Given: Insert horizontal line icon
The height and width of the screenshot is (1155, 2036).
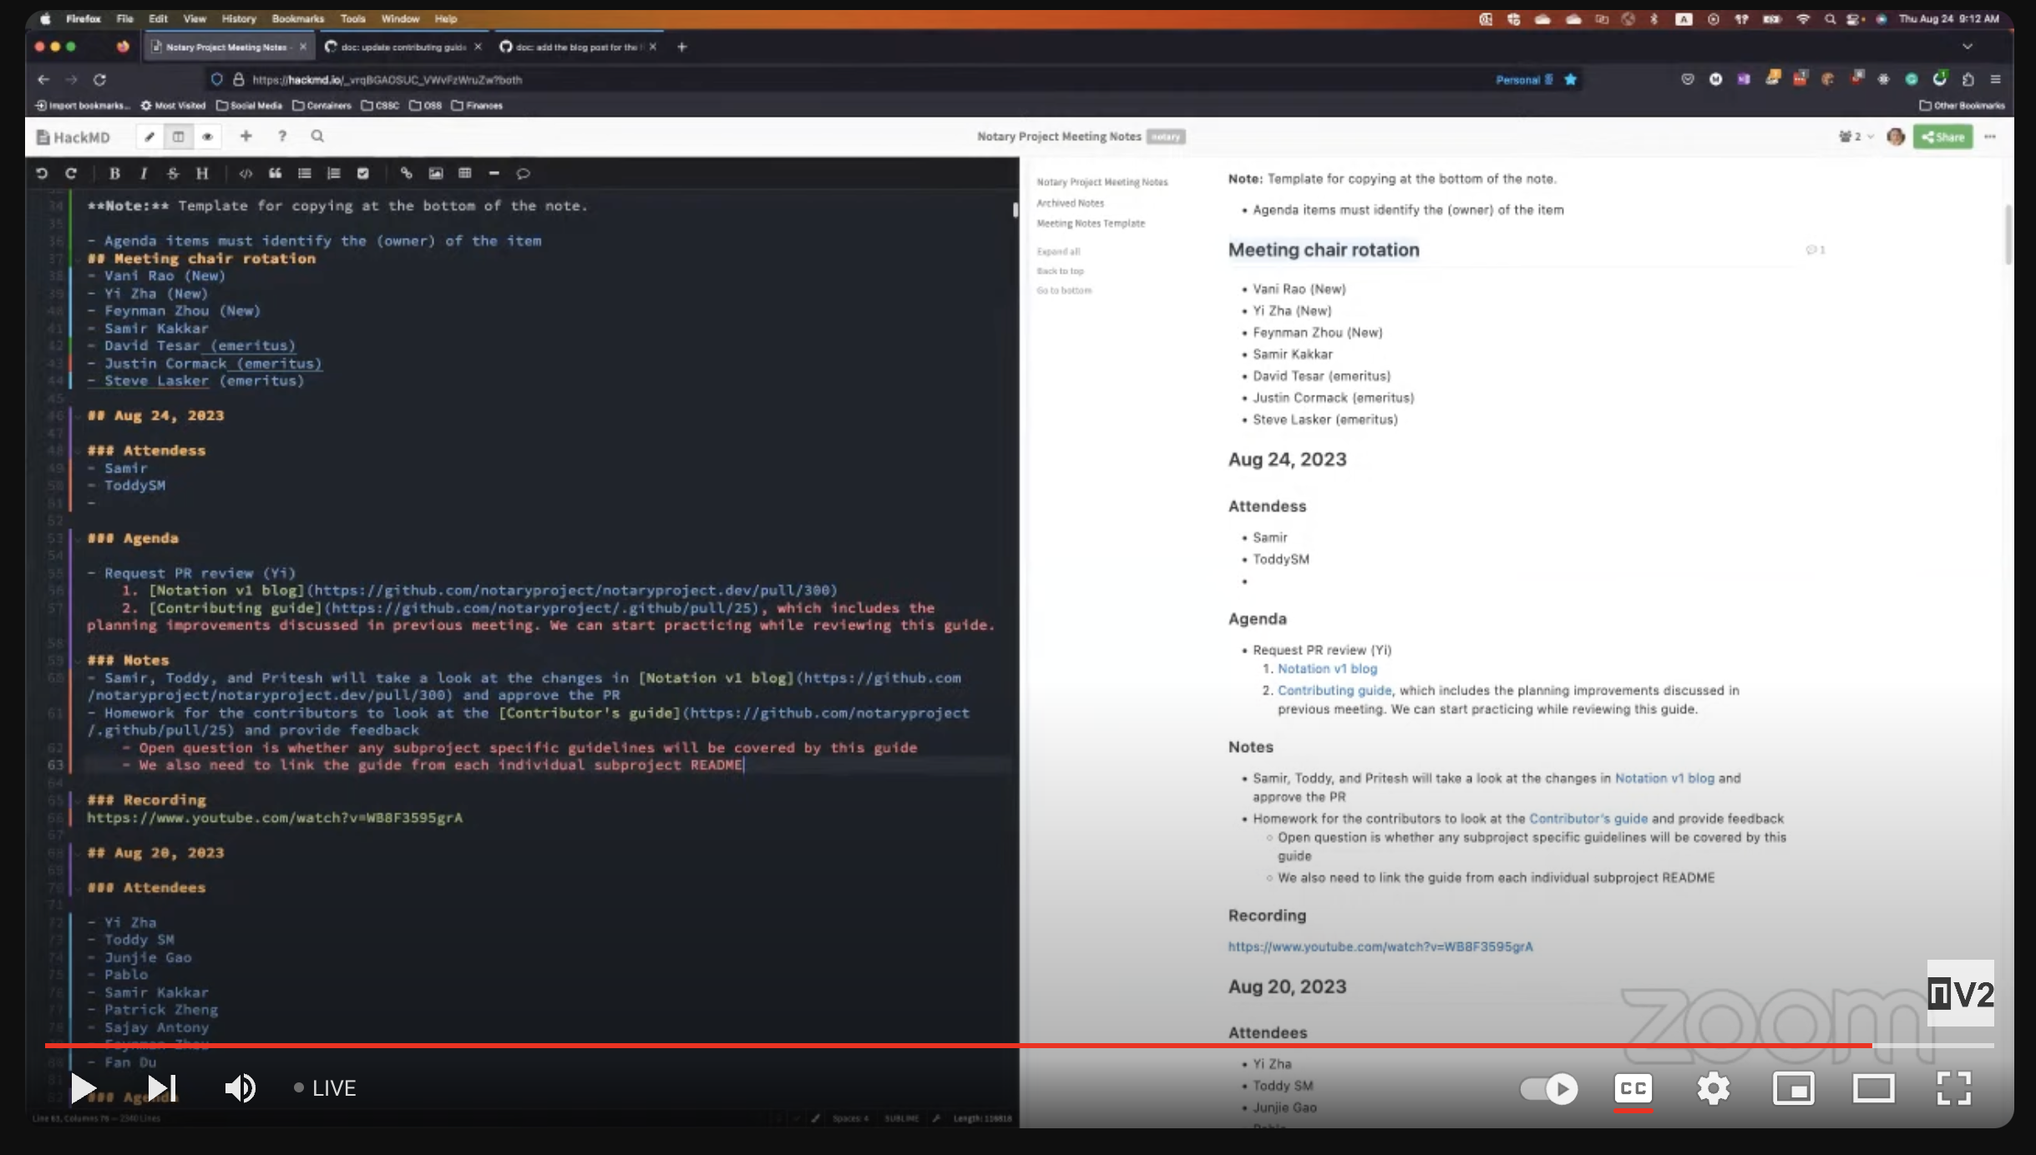Looking at the screenshot, I should [x=494, y=174].
